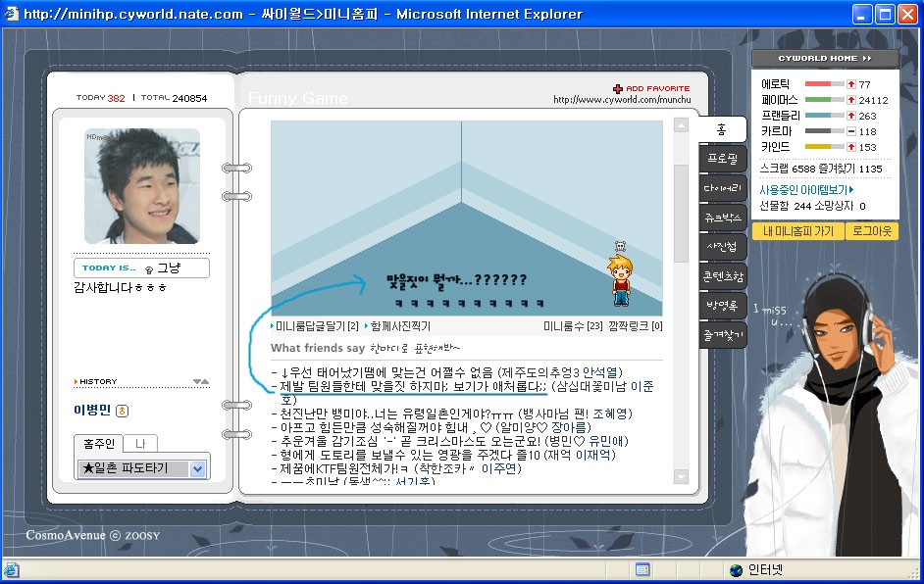Click the content panel scrollbar thumb
924x584 pixels.
coord(681,213)
